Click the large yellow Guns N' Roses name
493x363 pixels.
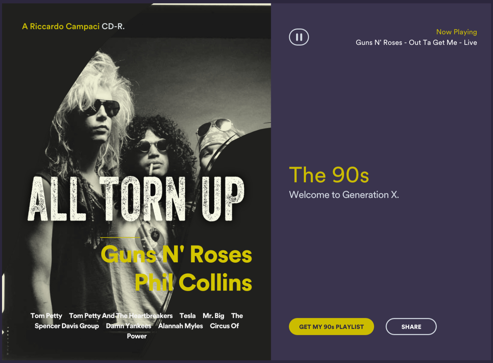click(176, 254)
